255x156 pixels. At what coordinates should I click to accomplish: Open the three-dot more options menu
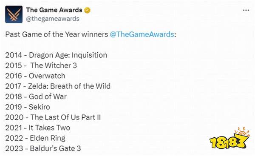click(x=246, y=10)
